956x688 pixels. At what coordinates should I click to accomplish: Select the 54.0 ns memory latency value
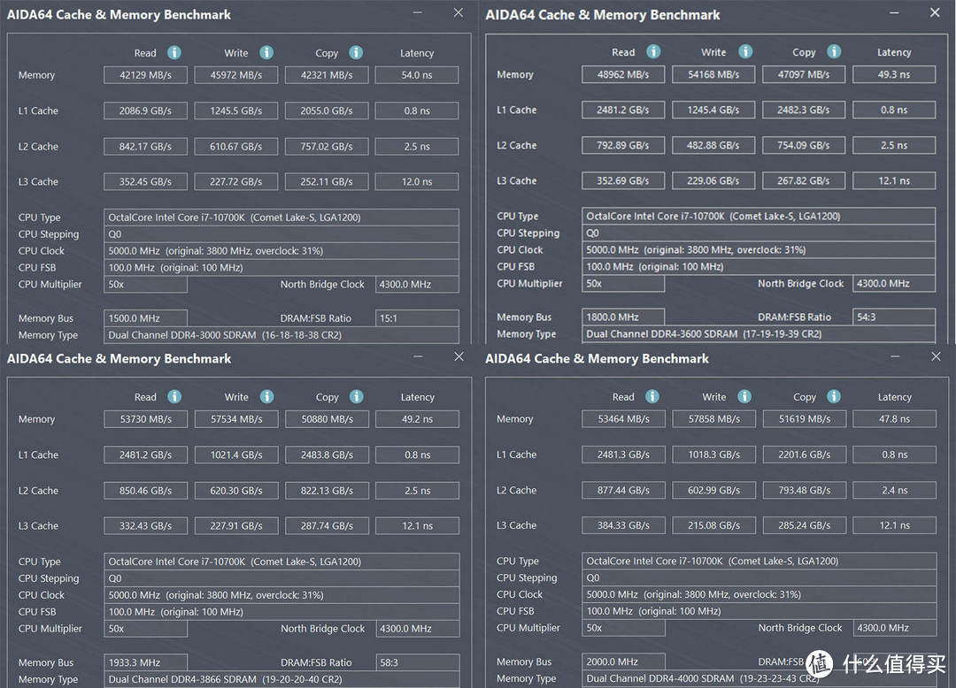click(x=417, y=75)
